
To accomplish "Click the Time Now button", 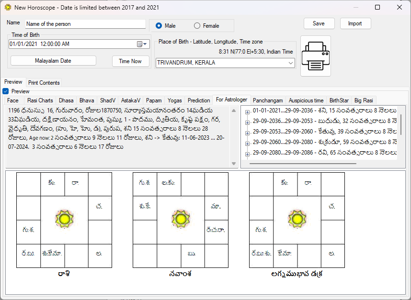I will (x=130, y=61).
